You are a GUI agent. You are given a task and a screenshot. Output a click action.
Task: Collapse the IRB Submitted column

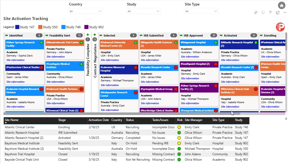(x=141, y=35)
